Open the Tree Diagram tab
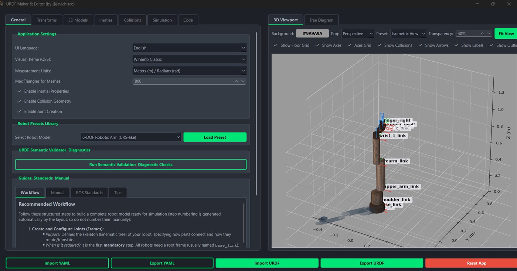The height and width of the screenshot is (271, 517). 321,20
